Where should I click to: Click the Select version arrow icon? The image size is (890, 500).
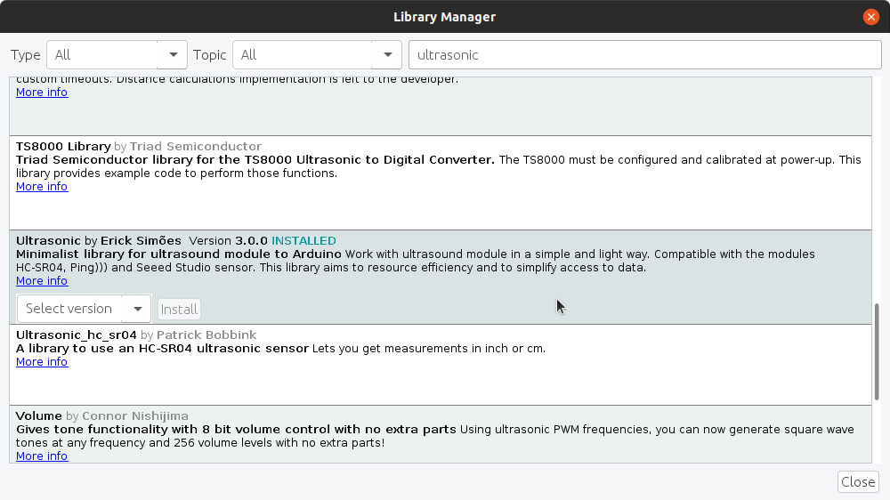tap(137, 309)
